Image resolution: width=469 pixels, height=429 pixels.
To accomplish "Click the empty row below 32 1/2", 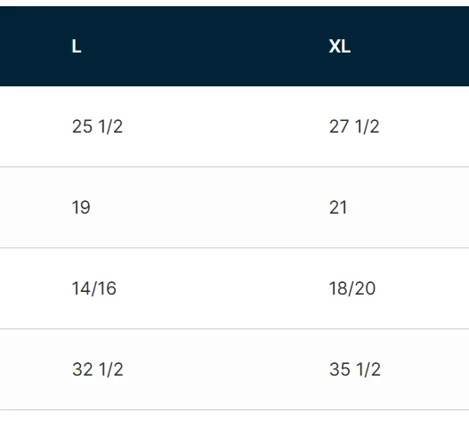I will pos(235,420).
